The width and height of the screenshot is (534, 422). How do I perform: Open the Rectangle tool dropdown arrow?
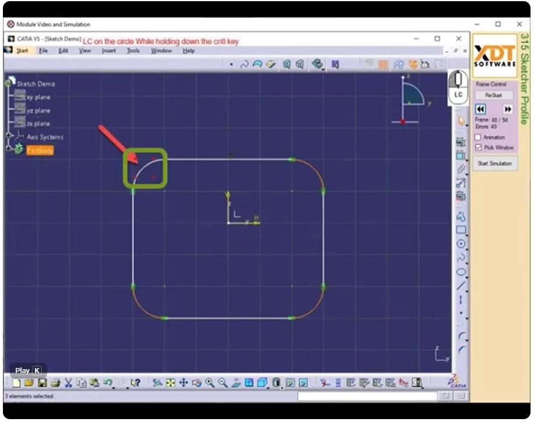point(467,235)
